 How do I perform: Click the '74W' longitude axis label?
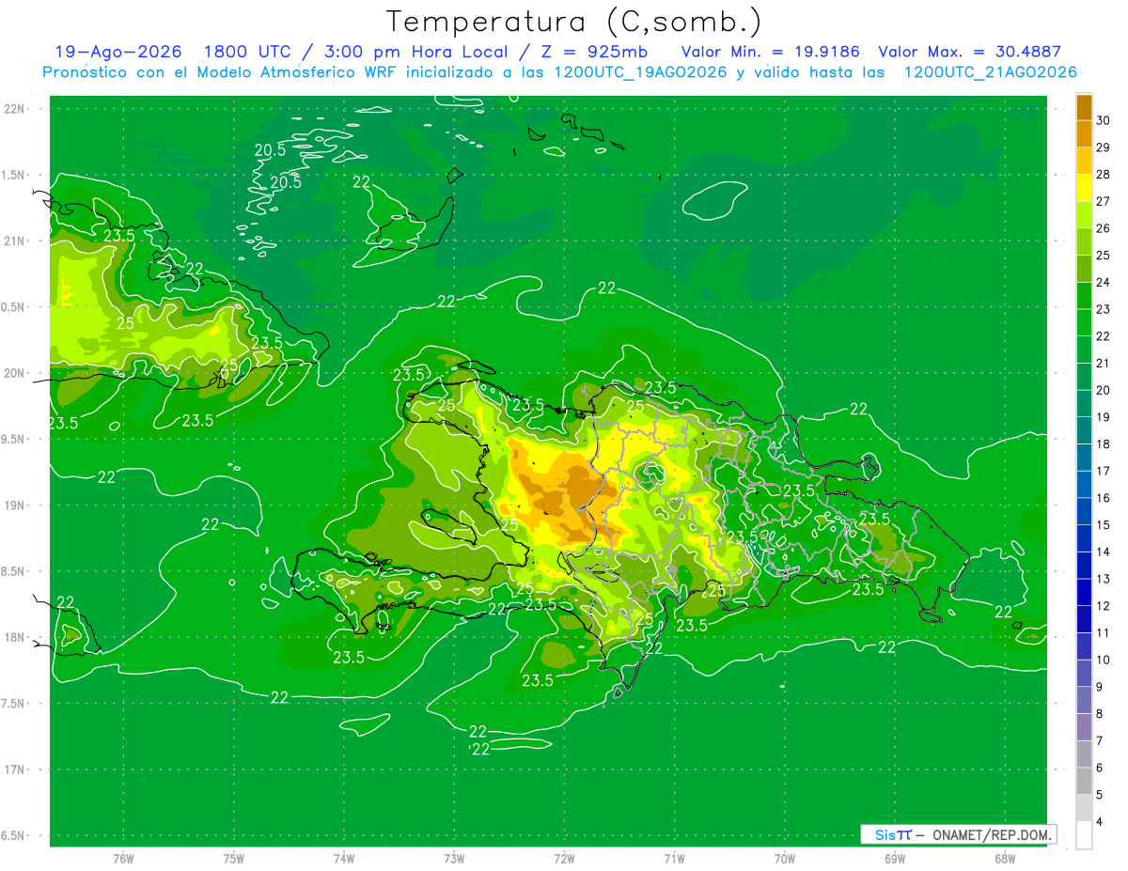click(x=344, y=858)
